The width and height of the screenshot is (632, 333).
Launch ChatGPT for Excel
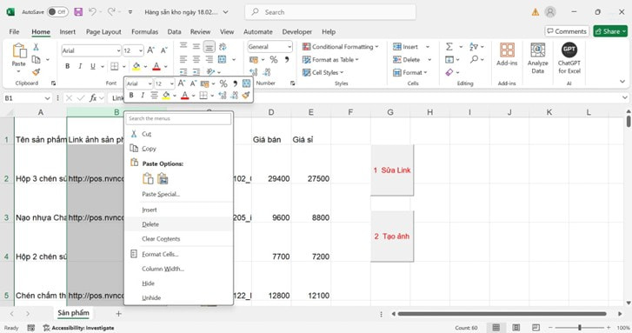(569, 58)
